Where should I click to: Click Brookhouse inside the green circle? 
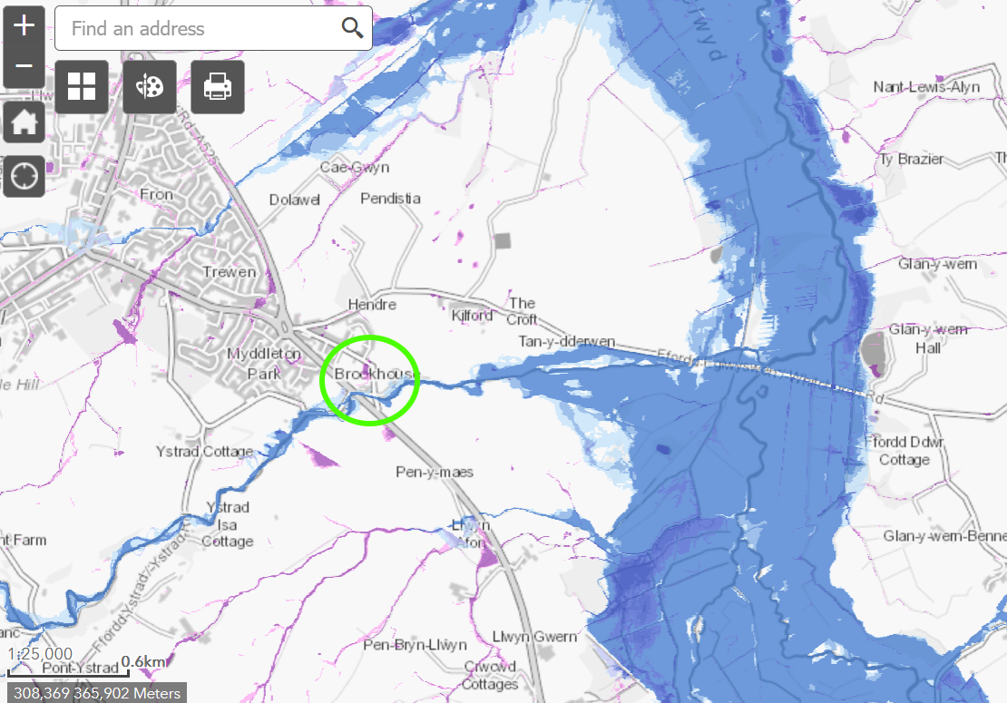point(374,375)
